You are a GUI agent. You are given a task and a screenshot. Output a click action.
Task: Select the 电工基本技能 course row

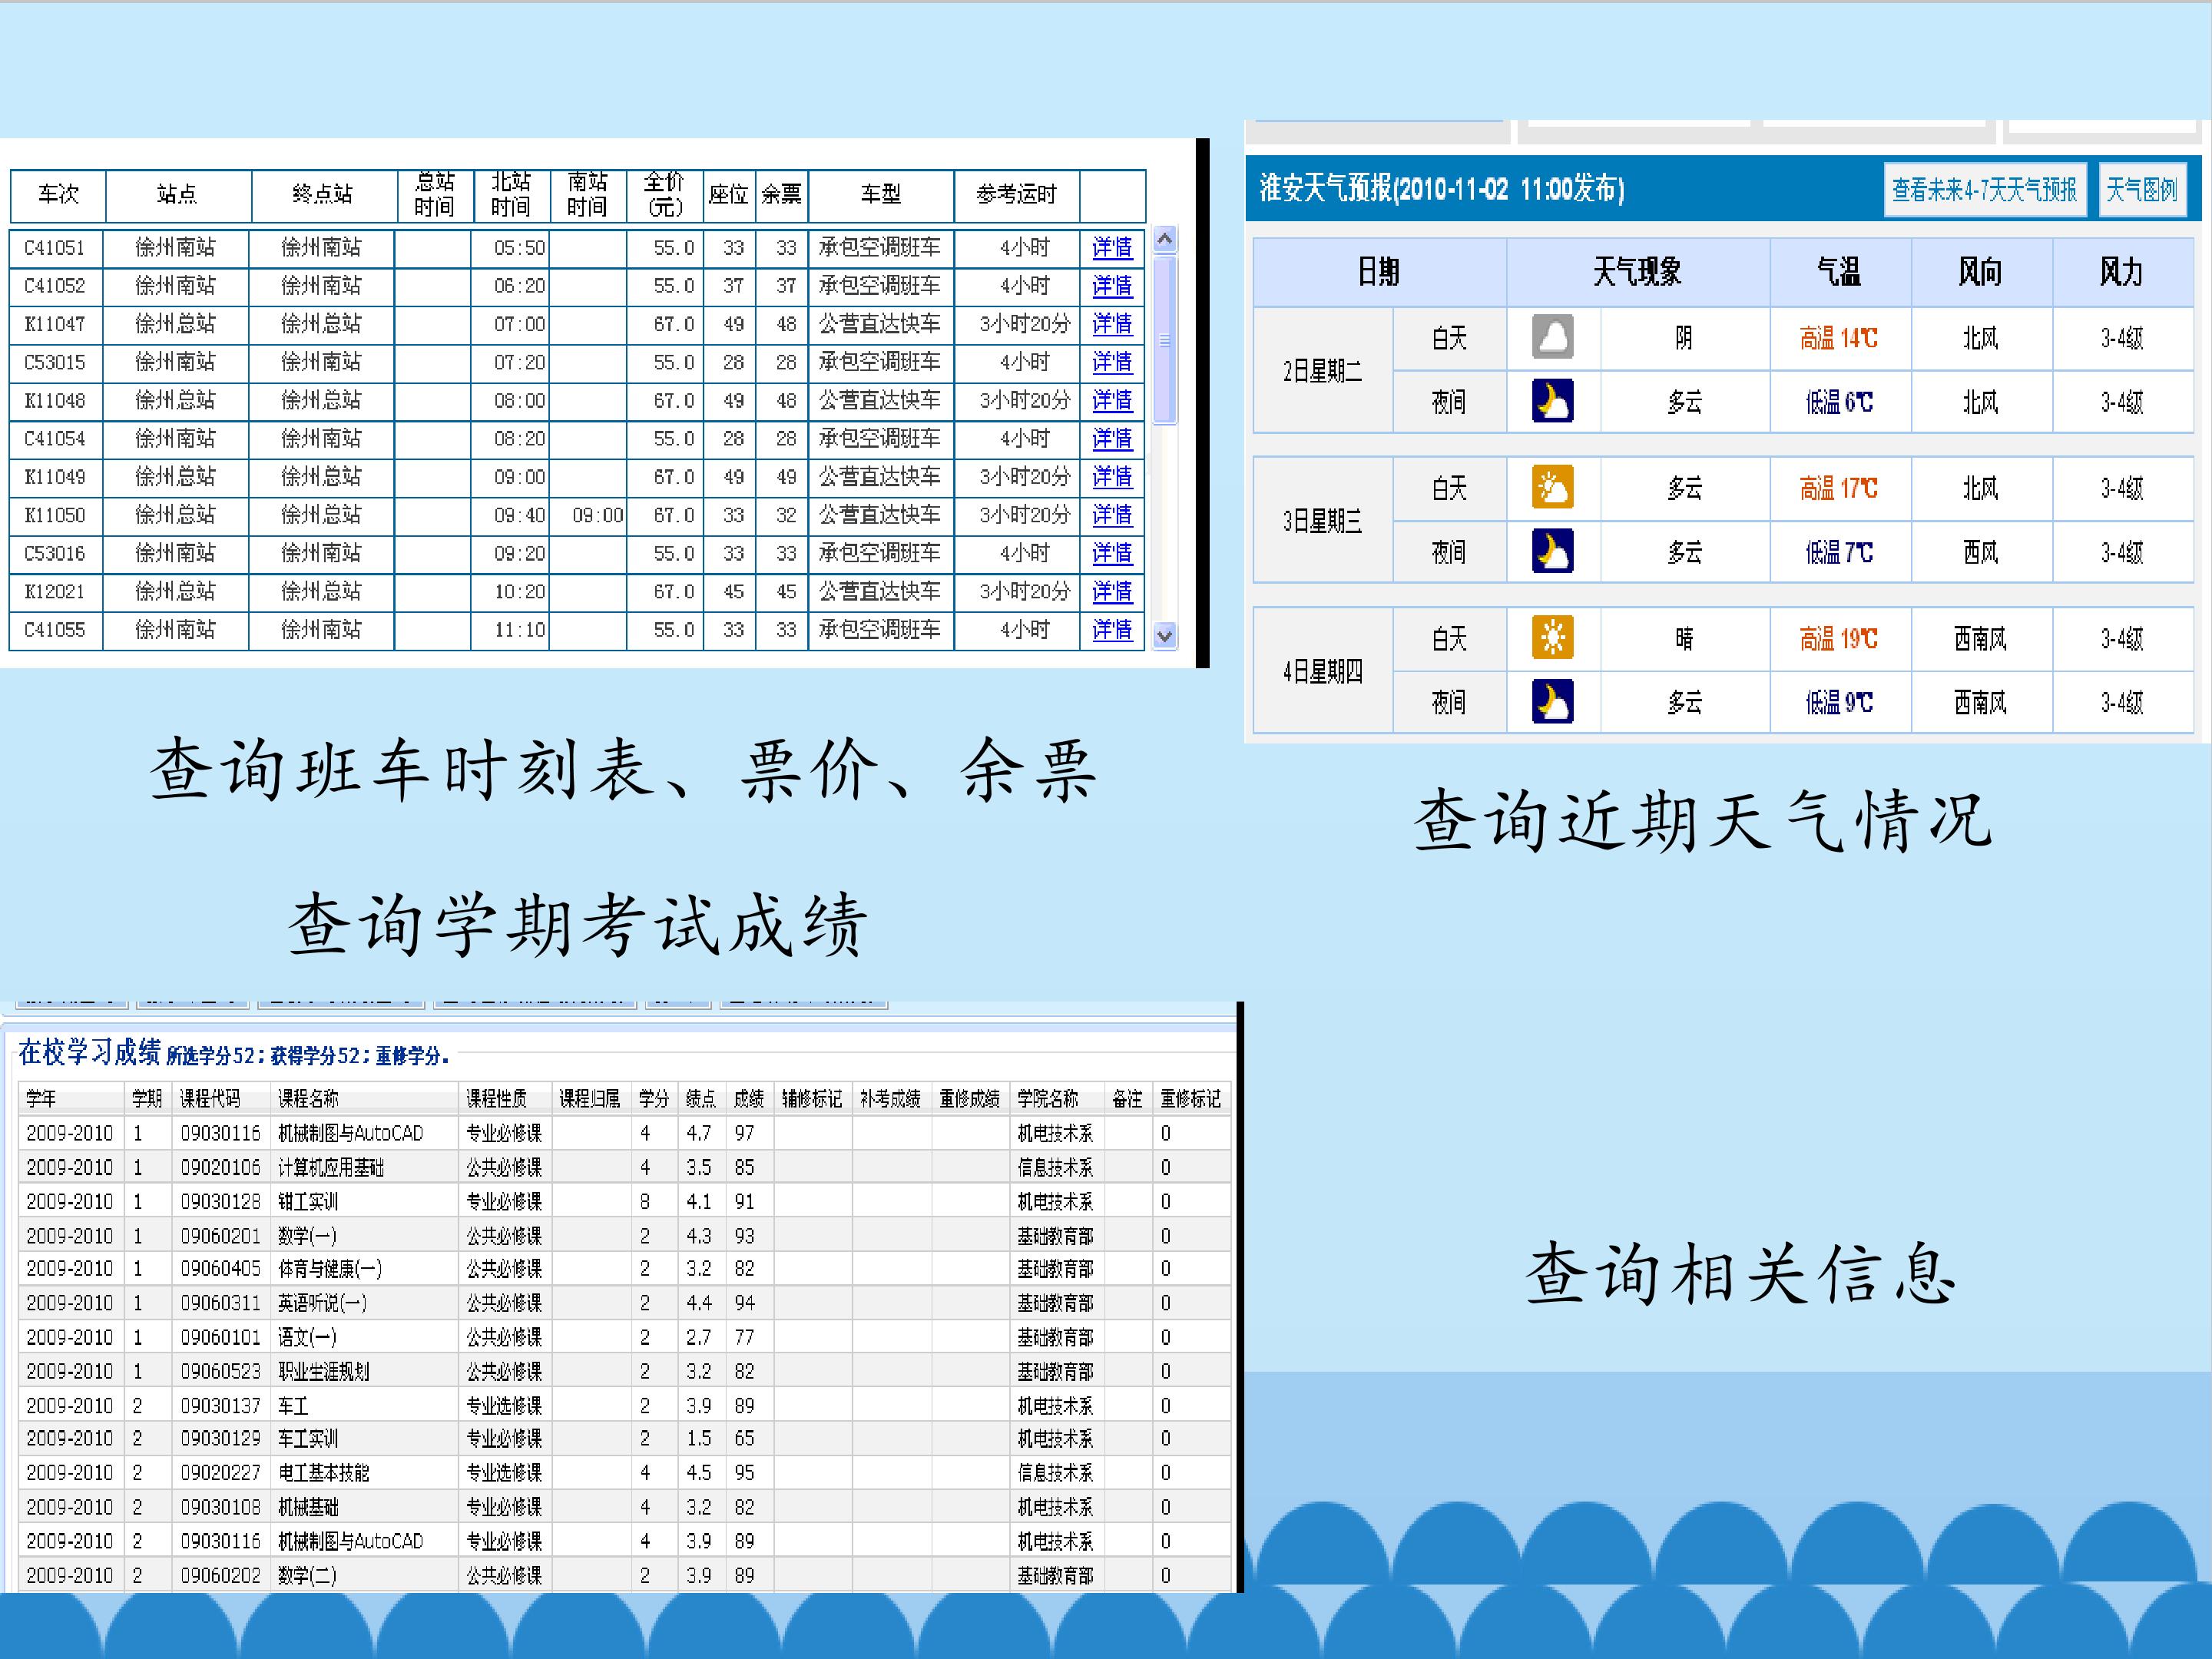click(624, 1473)
